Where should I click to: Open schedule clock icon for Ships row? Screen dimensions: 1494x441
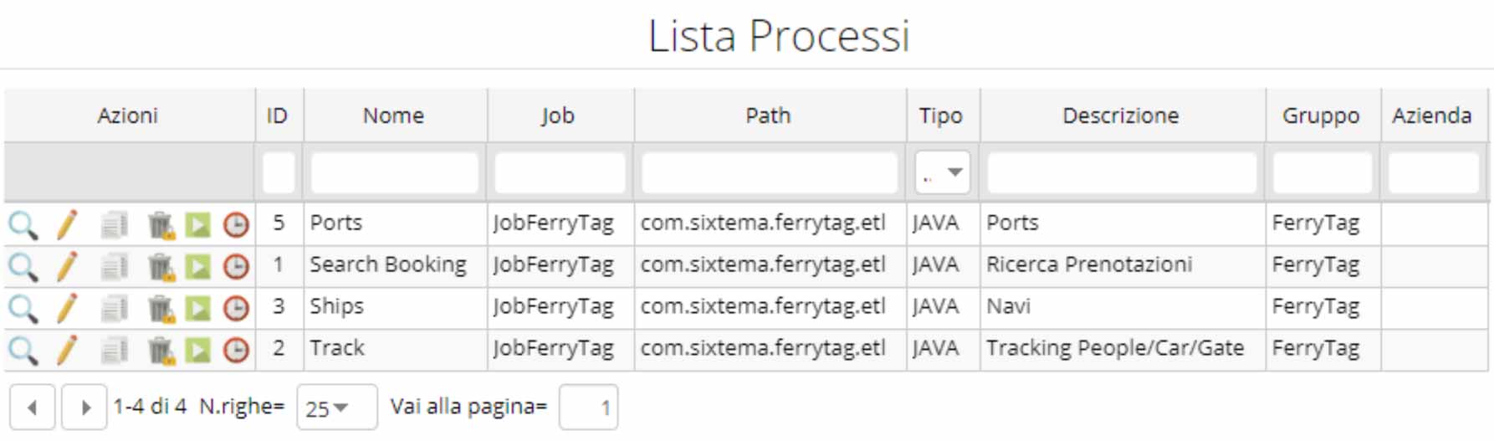tap(236, 309)
